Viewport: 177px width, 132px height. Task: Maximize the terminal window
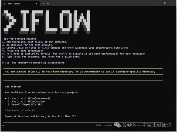click(165, 3)
